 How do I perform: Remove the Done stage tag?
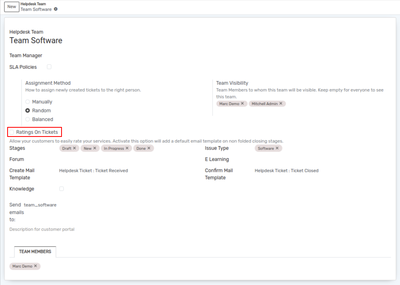149,148
